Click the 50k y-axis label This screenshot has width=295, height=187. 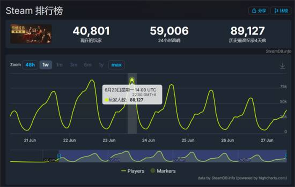click(283, 102)
